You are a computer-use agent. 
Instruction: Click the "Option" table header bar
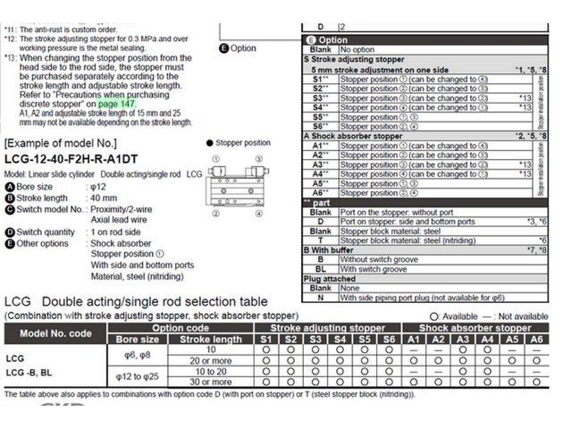coord(425,40)
